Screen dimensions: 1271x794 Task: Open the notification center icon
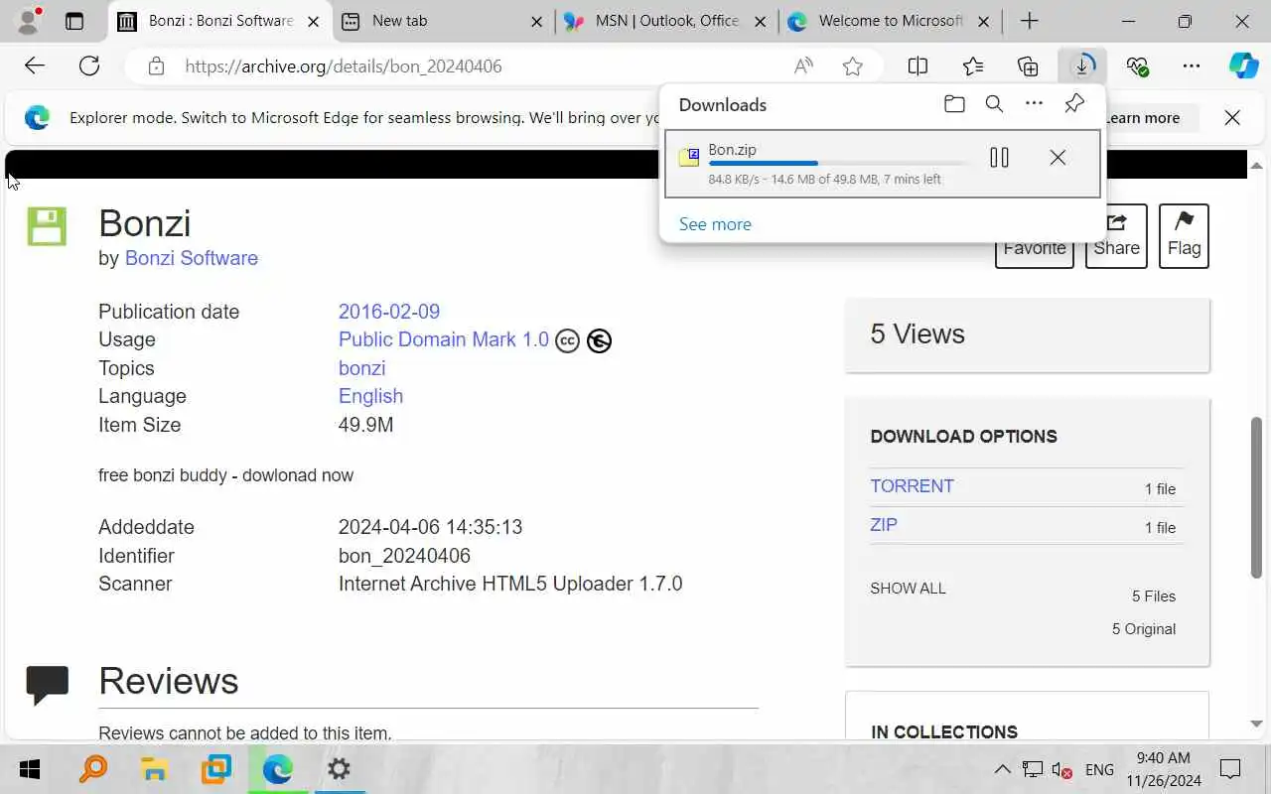click(x=1230, y=769)
